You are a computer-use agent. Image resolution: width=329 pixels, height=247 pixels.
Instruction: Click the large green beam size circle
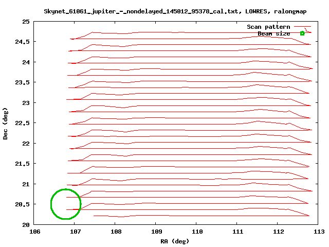click(x=66, y=204)
